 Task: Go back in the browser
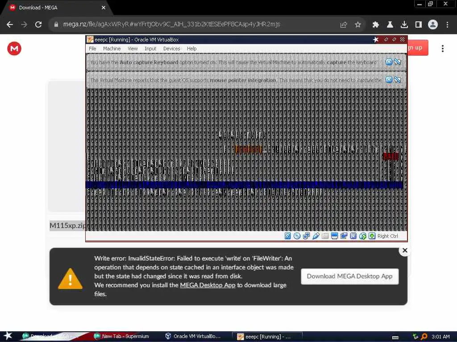10,24
